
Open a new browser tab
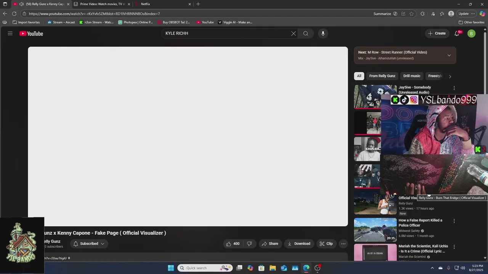198,4
